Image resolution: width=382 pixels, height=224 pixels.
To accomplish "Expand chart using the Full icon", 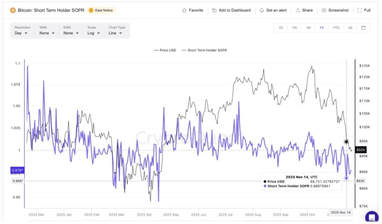I will (x=360, y=10).
